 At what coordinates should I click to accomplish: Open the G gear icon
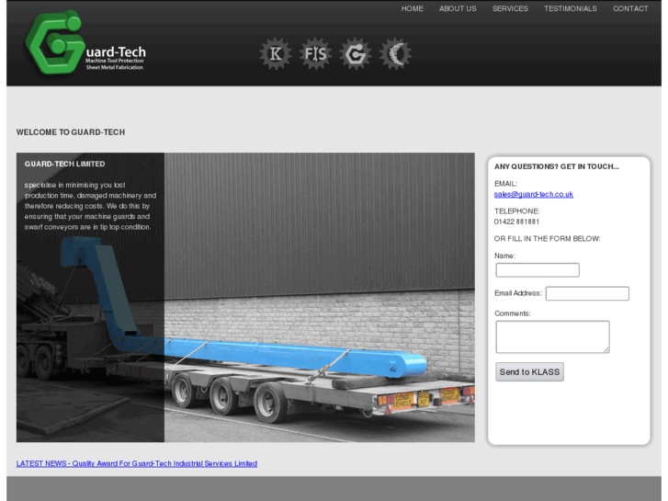[356, 53]
